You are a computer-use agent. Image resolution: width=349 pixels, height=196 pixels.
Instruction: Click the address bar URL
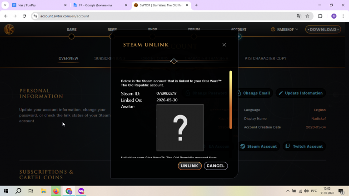click(x=65, y=16)
